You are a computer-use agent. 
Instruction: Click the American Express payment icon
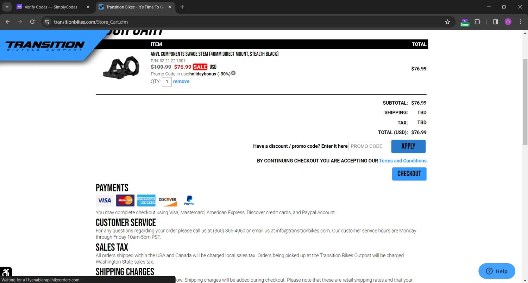point(146,200)
